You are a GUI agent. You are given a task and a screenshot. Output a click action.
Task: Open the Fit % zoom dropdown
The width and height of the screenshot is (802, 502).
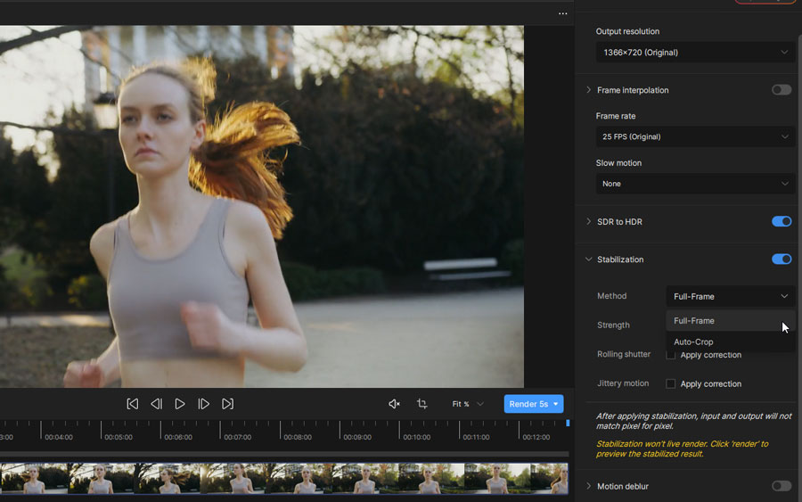click(x=468, y=404)
